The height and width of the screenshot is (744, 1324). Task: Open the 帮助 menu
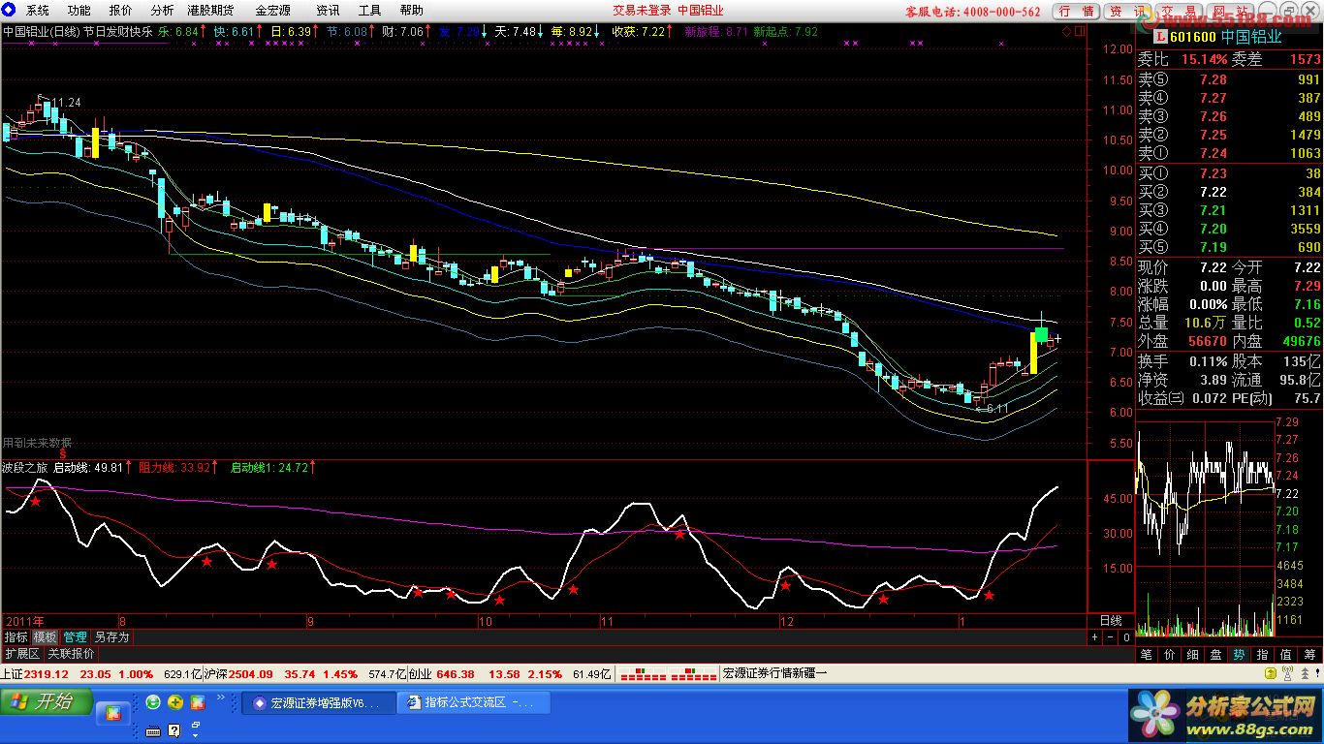[x=411, y=11]
